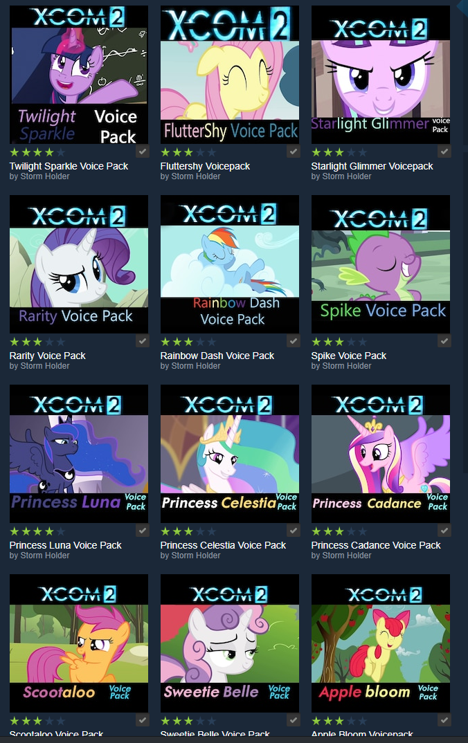Toggle subscribed checkmark for Rarity Voice Pack
This screenshot has width=468, height=743.
pos(142,341)
